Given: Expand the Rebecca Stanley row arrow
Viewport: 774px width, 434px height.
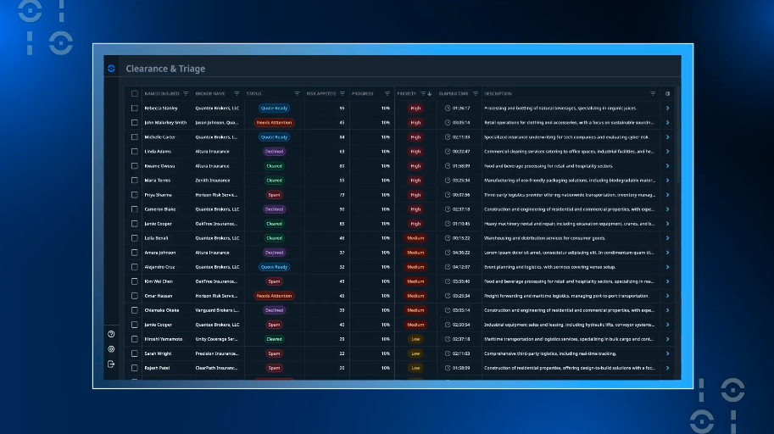Looking at the screenshot, I should click(667, 108).
